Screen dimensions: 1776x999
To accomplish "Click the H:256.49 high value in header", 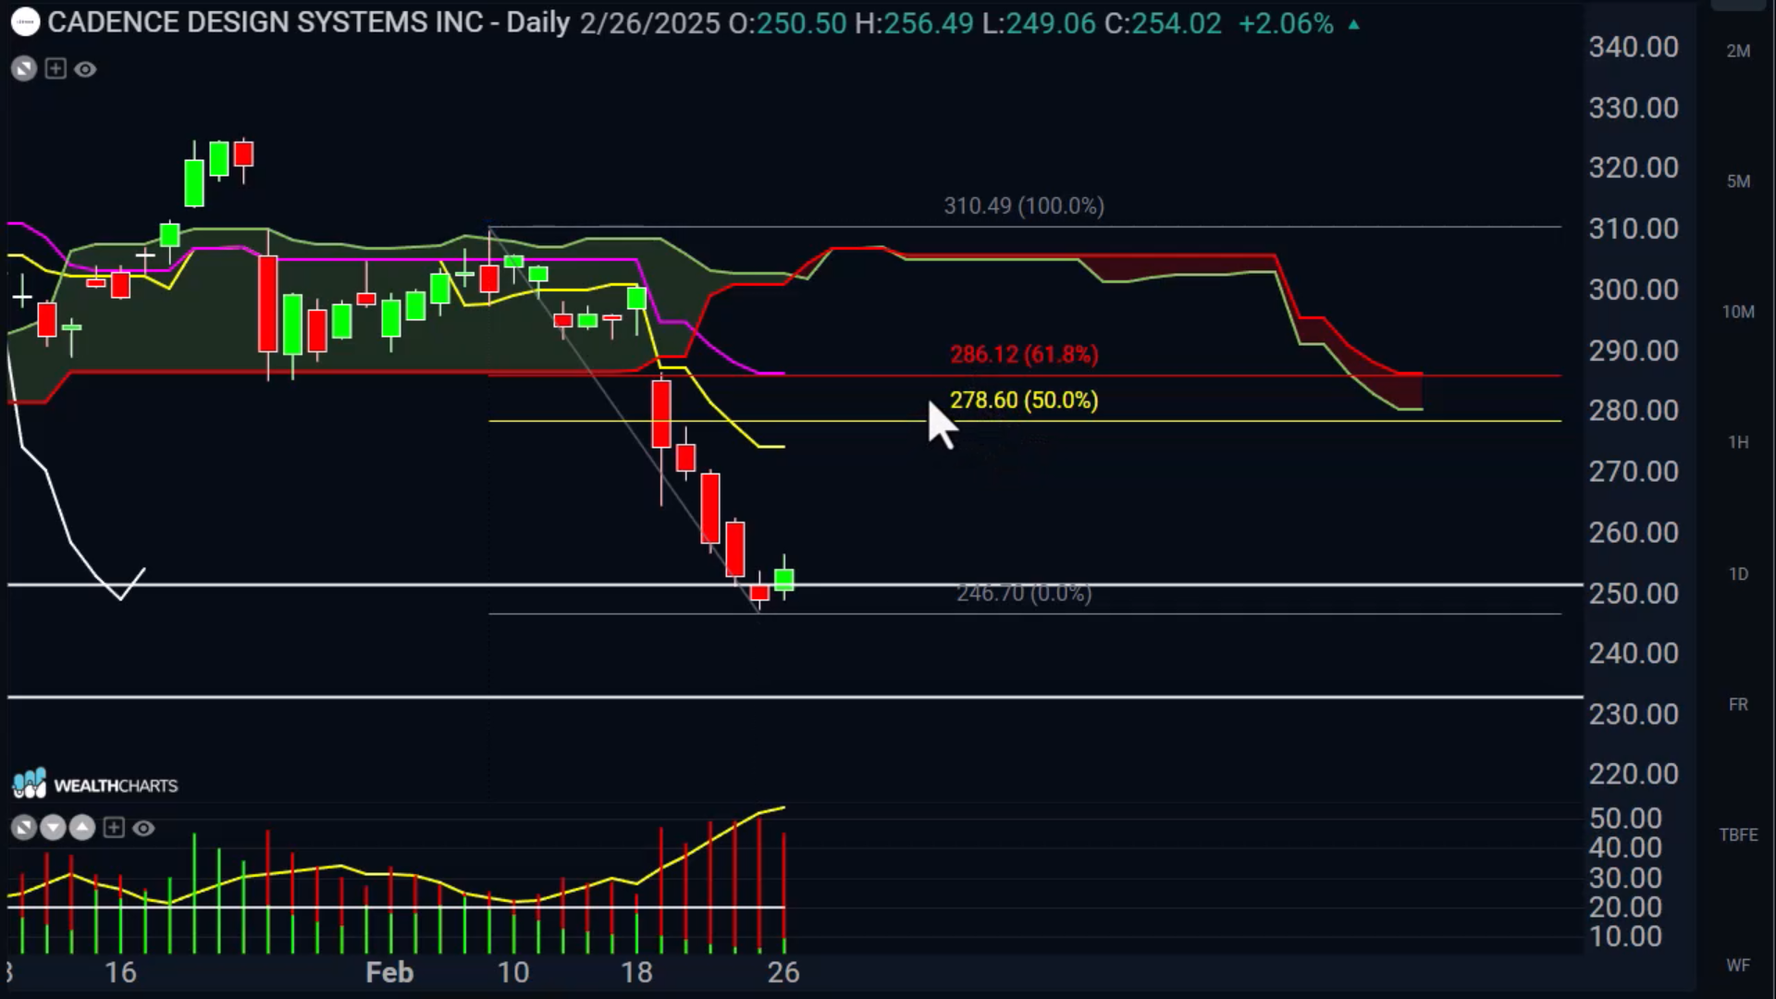I will point(914,23).
